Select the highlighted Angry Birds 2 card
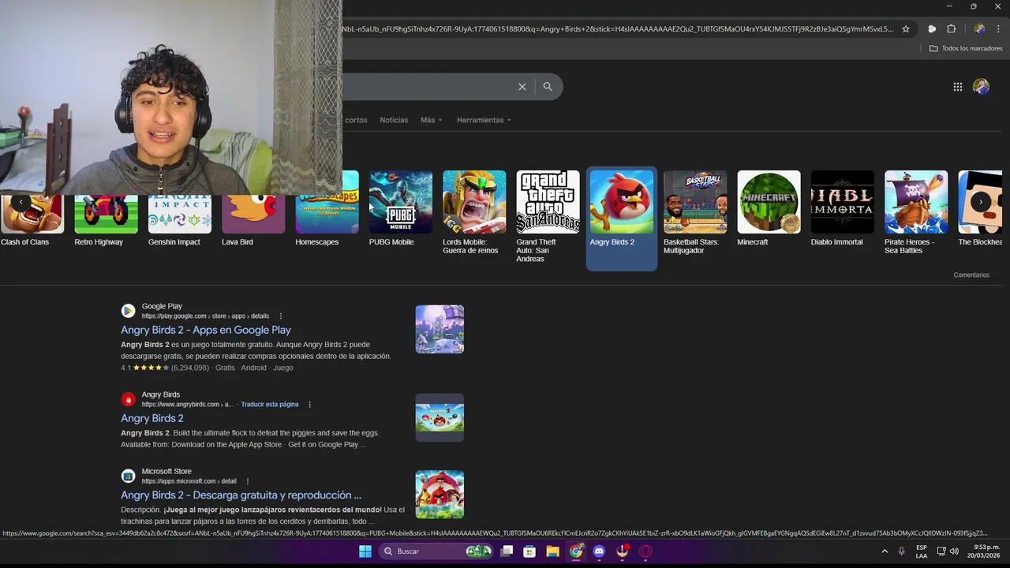 point(622,219)
